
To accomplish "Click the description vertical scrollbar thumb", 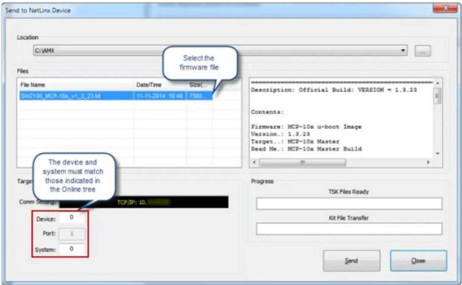I will tap(438, 95).
